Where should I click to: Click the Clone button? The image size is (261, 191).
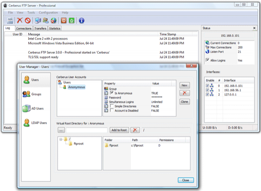click(x=184, y=102)
